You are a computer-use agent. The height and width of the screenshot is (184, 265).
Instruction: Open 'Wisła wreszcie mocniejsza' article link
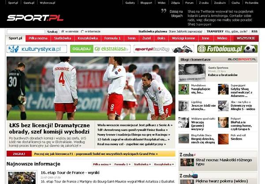135,125
